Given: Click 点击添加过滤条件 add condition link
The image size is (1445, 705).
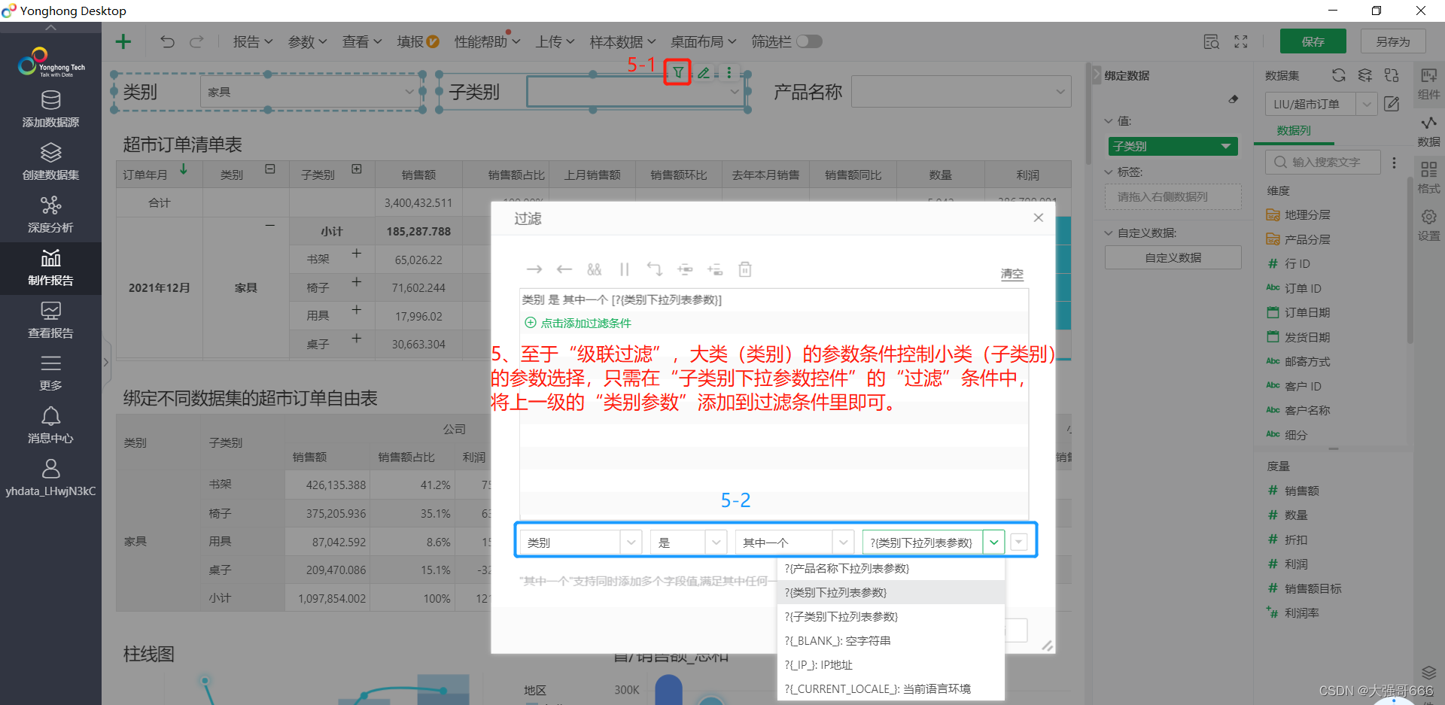Looking at the screenshot, I should [578, 323].
